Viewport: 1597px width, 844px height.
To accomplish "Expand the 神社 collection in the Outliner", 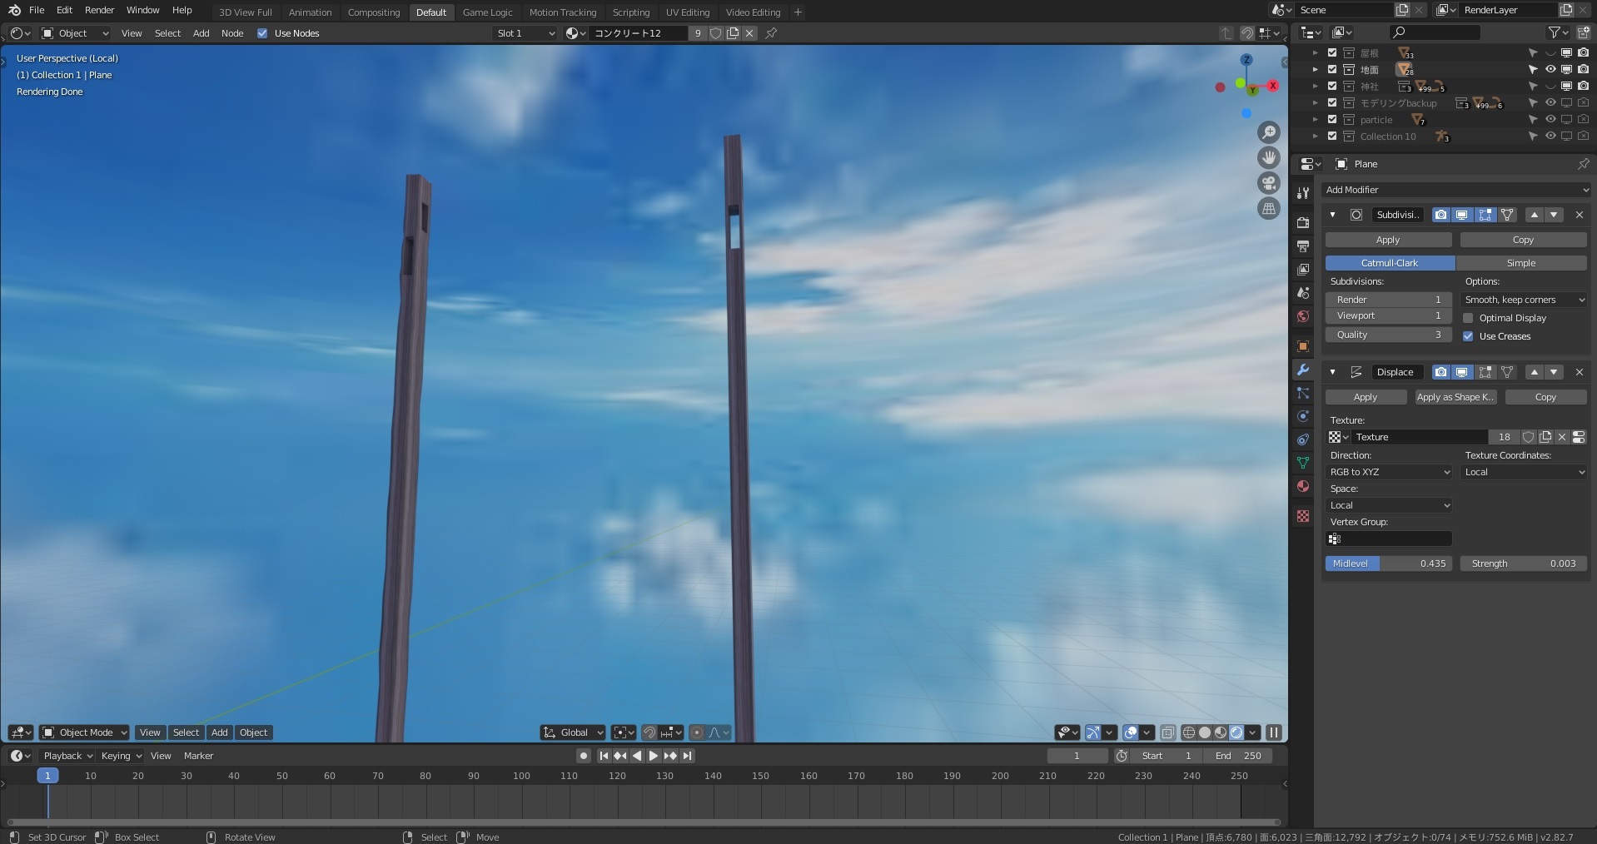I will tap(1316, 86).
